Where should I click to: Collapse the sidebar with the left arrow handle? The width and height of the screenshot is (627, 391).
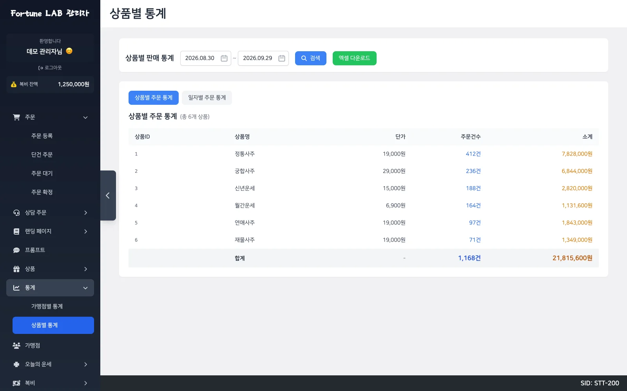(108, 195)
